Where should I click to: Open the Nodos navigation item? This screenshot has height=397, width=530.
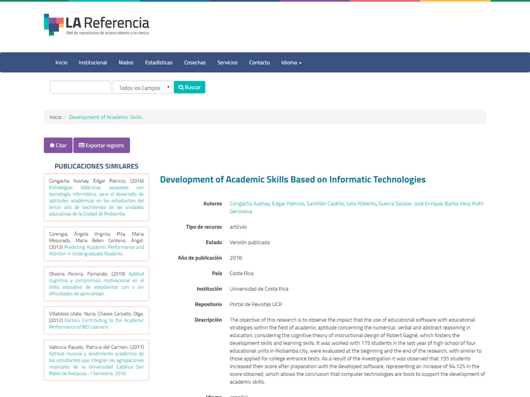click(126, 63)
